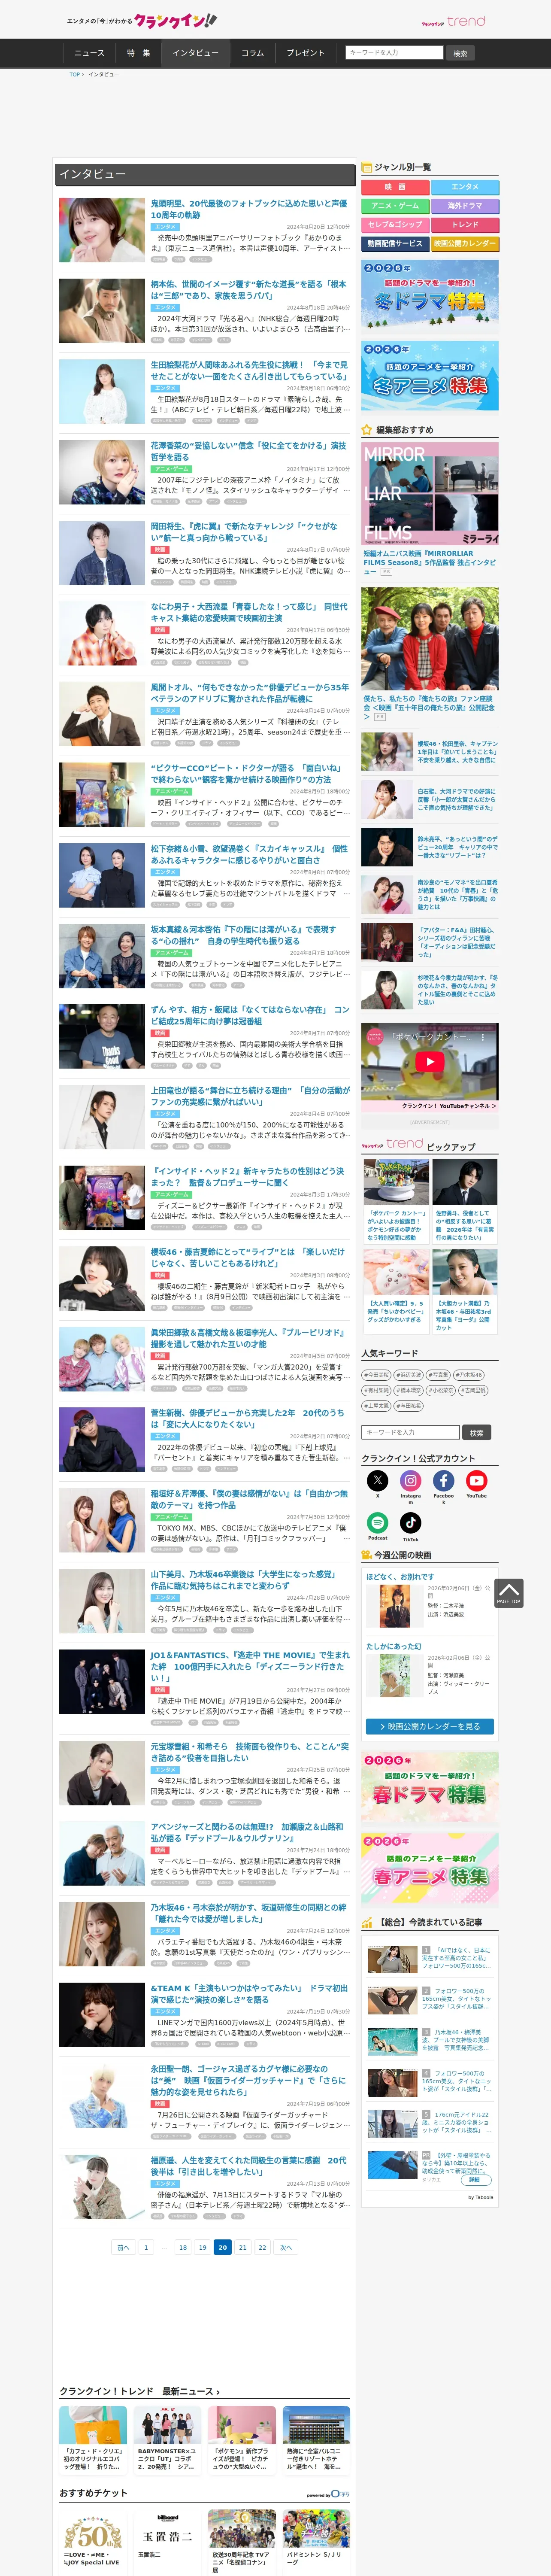Focus the header keyword search field
551x2576 pixels.
coord(394,52)
